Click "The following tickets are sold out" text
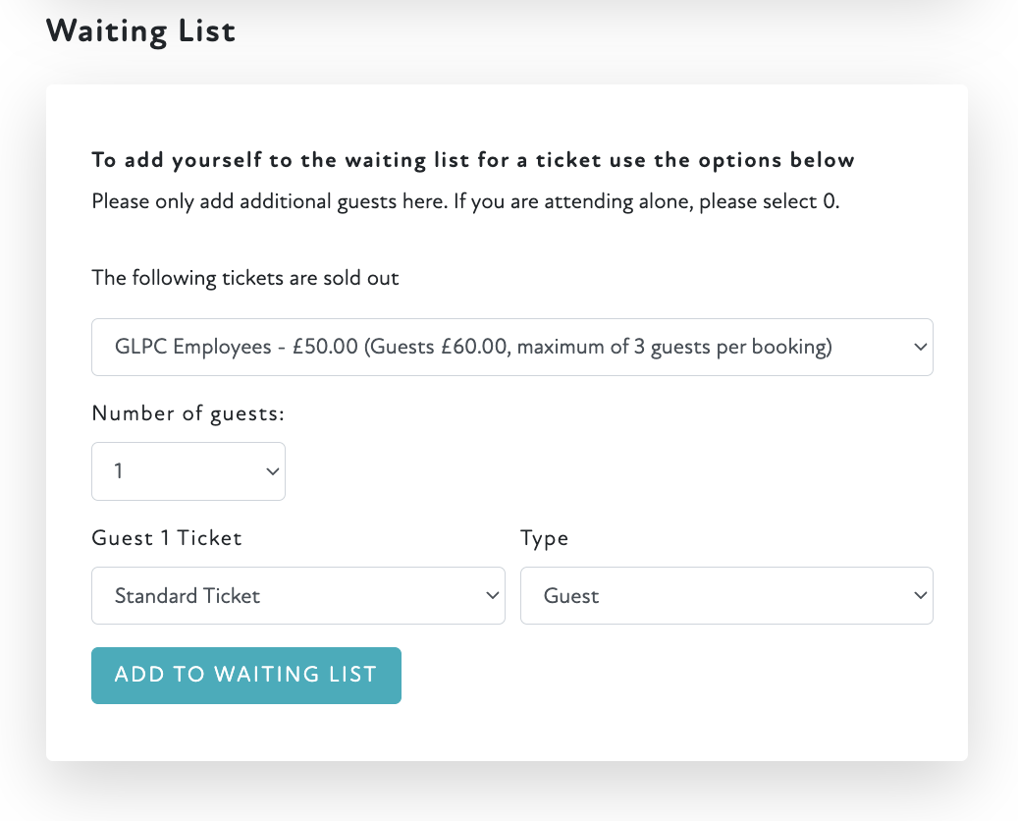 [x=244, y=278]
